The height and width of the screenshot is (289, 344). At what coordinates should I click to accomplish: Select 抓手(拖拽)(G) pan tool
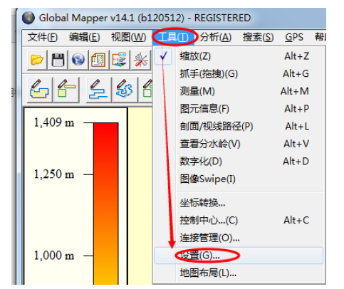click(x=239, y=74)
